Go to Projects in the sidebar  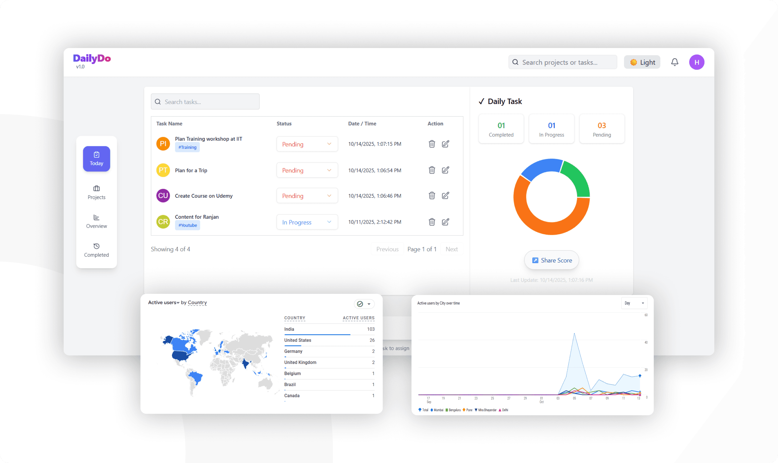(96, 192)
